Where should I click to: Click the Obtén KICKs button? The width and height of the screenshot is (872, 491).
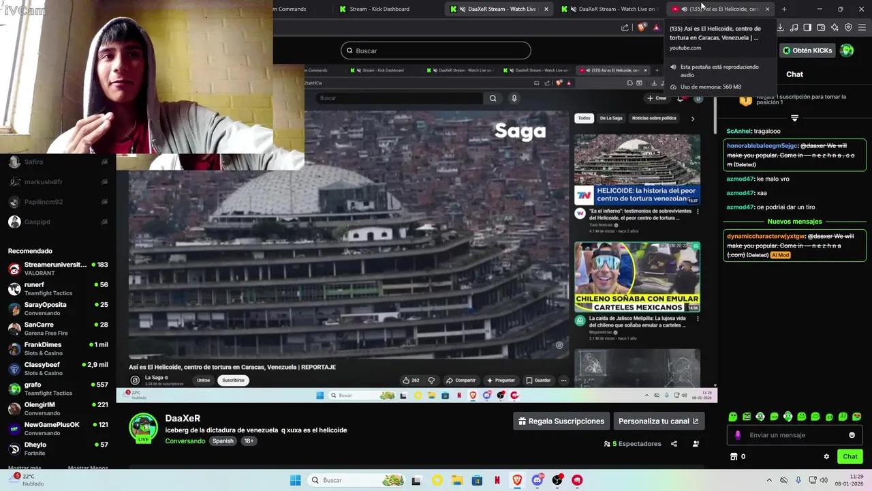point(807,50)
